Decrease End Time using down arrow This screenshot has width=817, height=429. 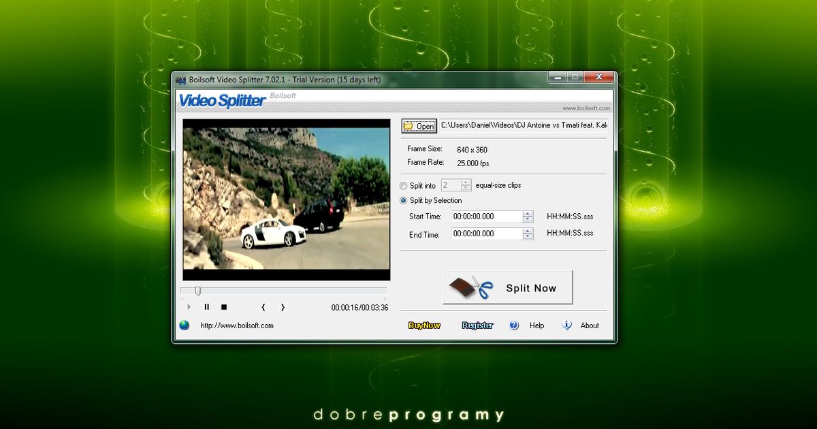tap(528, 236)
